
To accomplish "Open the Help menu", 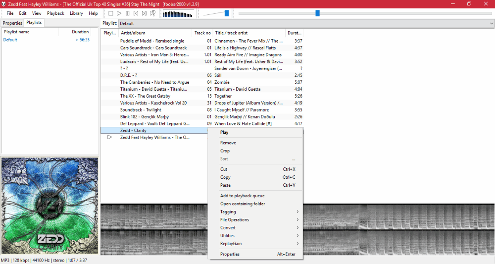I will (93, 13).
